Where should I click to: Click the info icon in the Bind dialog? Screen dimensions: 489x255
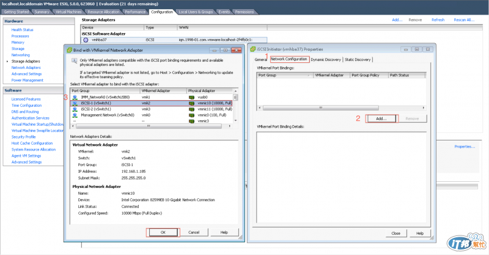pos(74,61)
